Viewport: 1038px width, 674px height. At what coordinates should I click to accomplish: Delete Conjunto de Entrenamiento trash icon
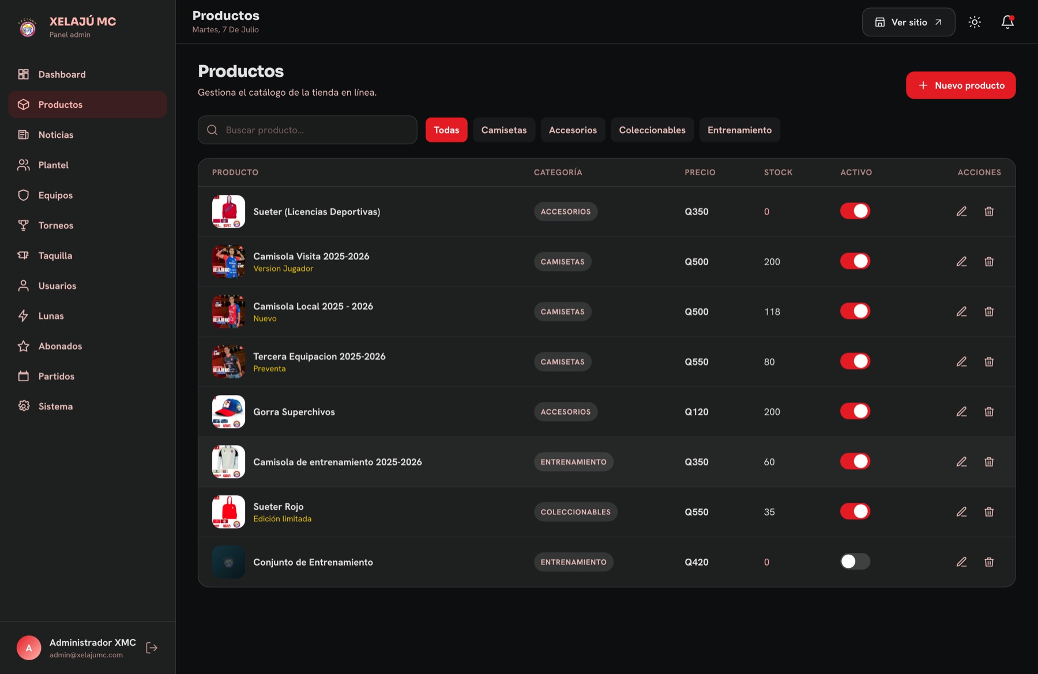[989, 562]
